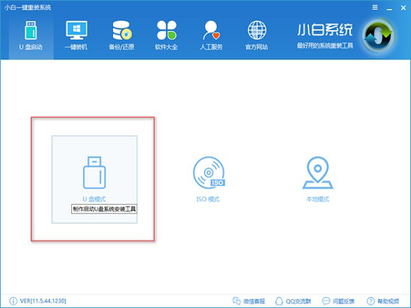Click the version info icon

point(14,301)
